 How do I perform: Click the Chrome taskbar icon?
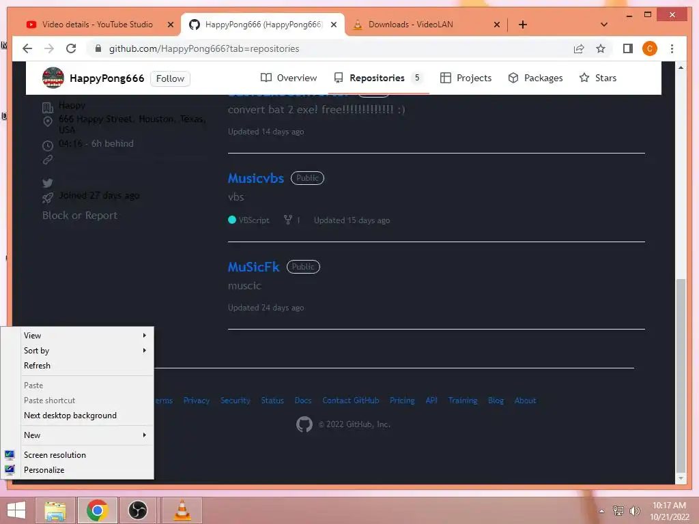pos(98,510)
